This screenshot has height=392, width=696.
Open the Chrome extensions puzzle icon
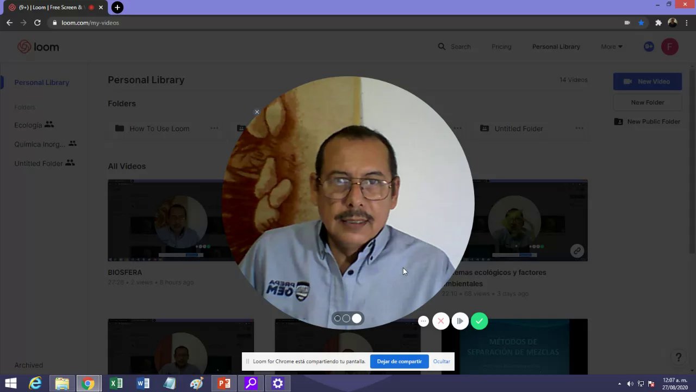point(658,23)
